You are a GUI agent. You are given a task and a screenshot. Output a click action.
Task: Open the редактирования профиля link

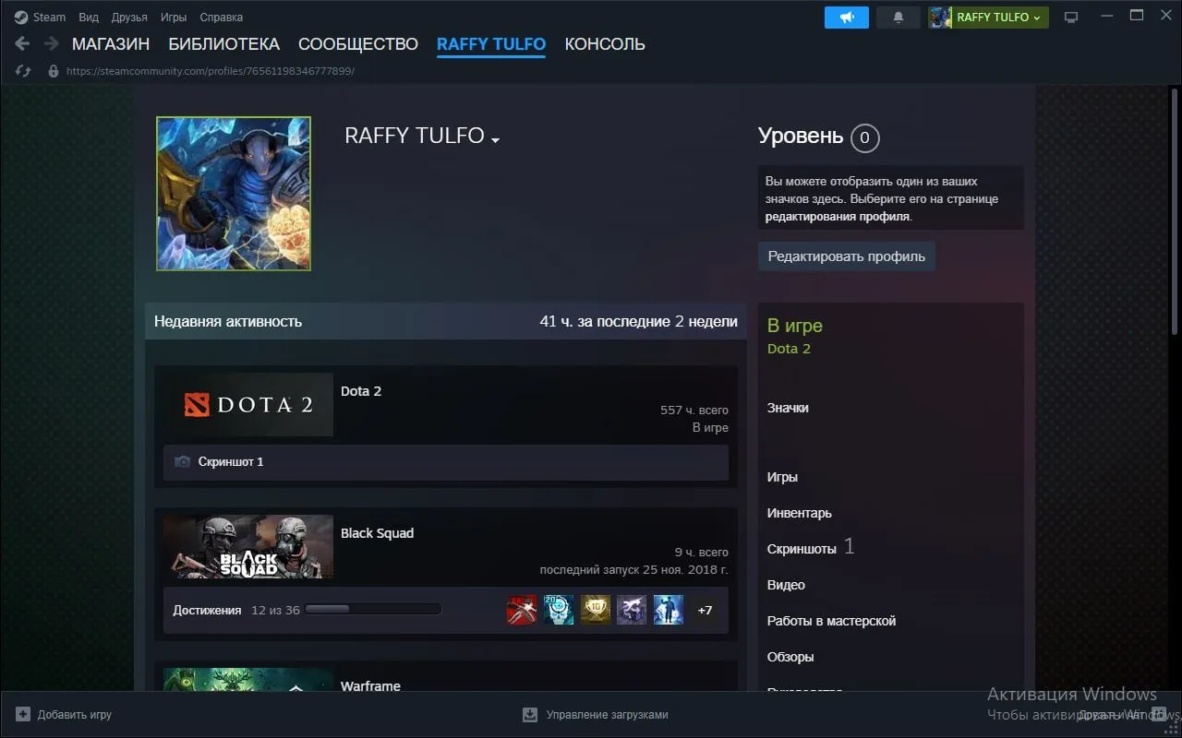click(x=838, y=217)
